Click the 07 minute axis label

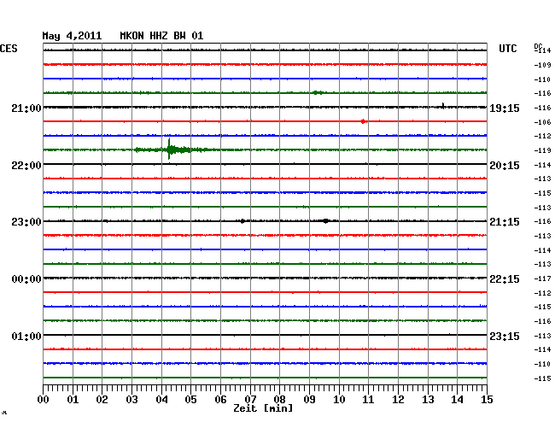(x=250, y=400)
